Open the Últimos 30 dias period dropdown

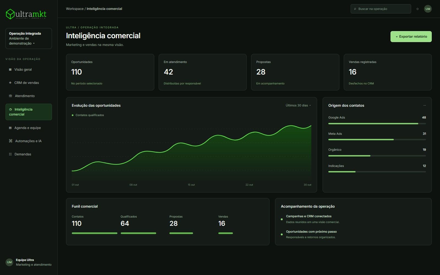298,105
